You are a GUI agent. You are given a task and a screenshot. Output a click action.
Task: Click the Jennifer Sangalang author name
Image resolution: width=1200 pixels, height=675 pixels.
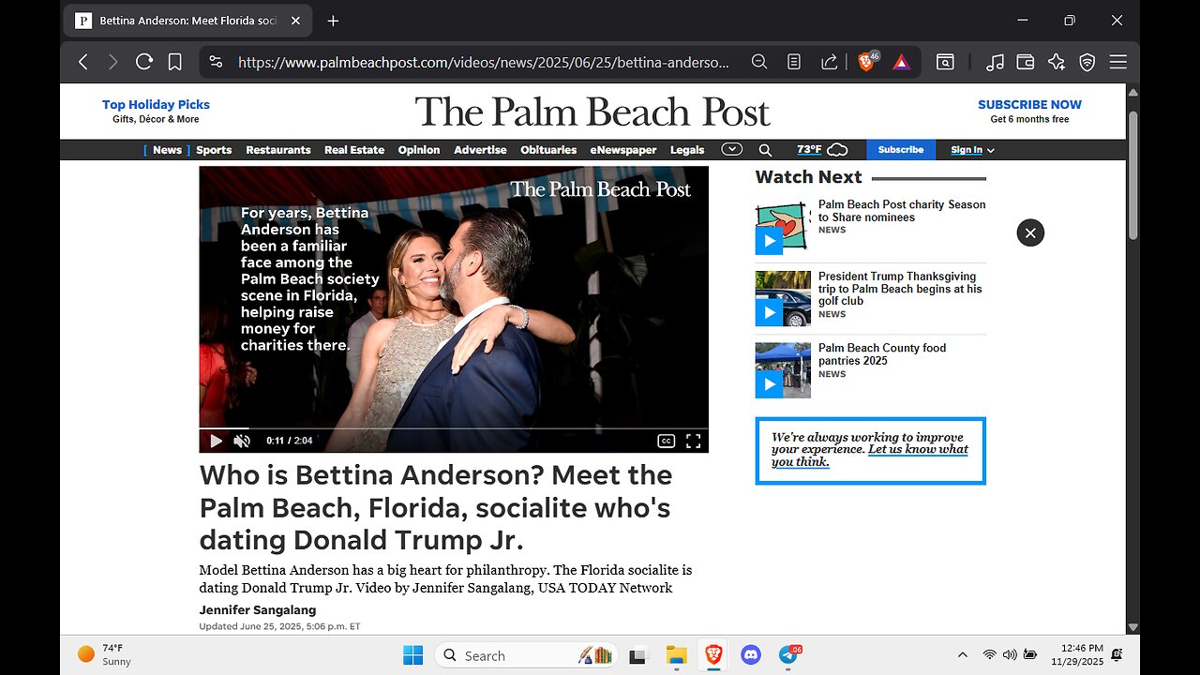(x=258, y=610)
